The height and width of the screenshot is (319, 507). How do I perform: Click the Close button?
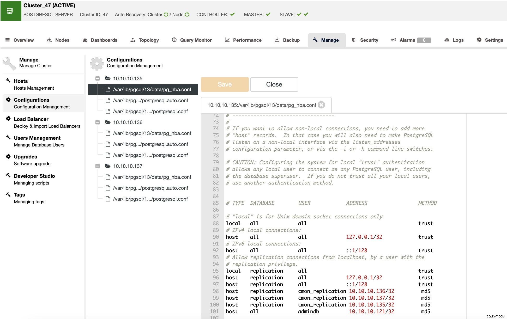(x=274, y=84)
